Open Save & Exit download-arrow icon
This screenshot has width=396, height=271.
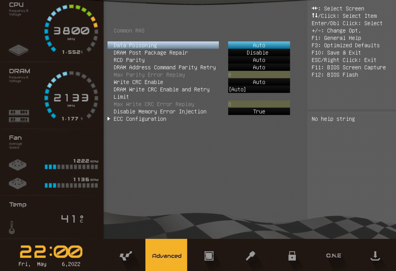(x=375, y=256)
